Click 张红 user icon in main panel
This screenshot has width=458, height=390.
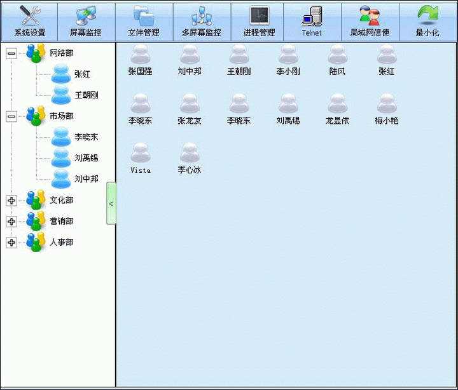coord(387,60)
